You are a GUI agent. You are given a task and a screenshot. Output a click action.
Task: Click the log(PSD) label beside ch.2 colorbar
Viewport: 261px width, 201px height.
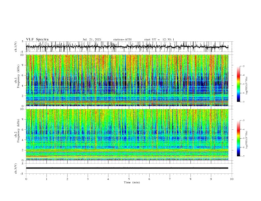246,140
